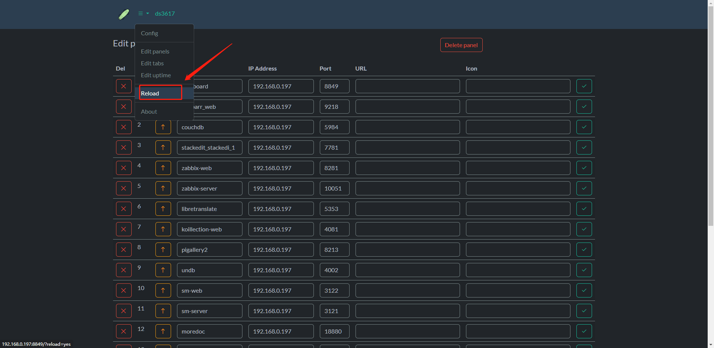Click row number 10 label

[141, 288]
